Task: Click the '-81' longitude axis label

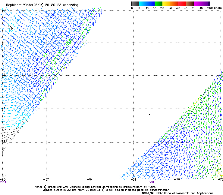Action: point(133,179)
